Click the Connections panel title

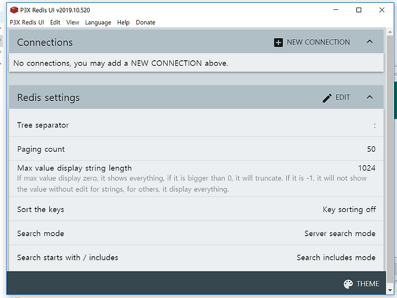click(x=45, y=42)
